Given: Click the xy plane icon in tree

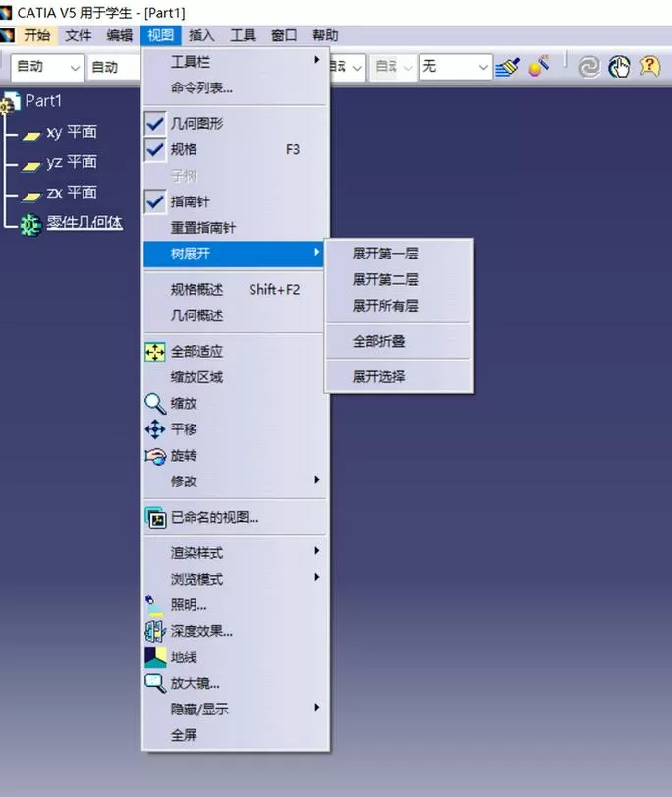Looking at the screenshot, I should coord(31,136).
